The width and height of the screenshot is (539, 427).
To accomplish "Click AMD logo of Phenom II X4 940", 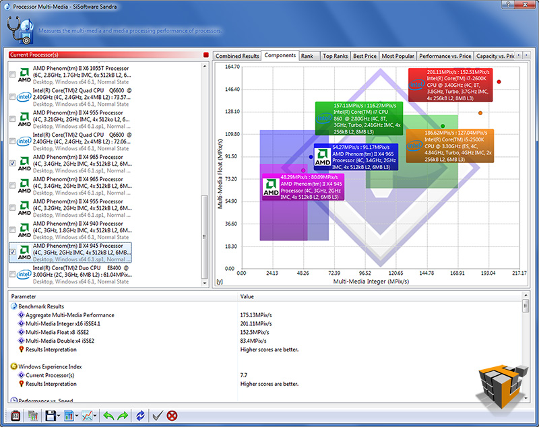I will pos(24,230).
